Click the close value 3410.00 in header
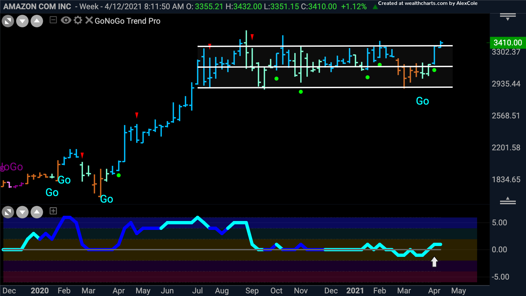526x296 pixels. (x=323, y=7)
